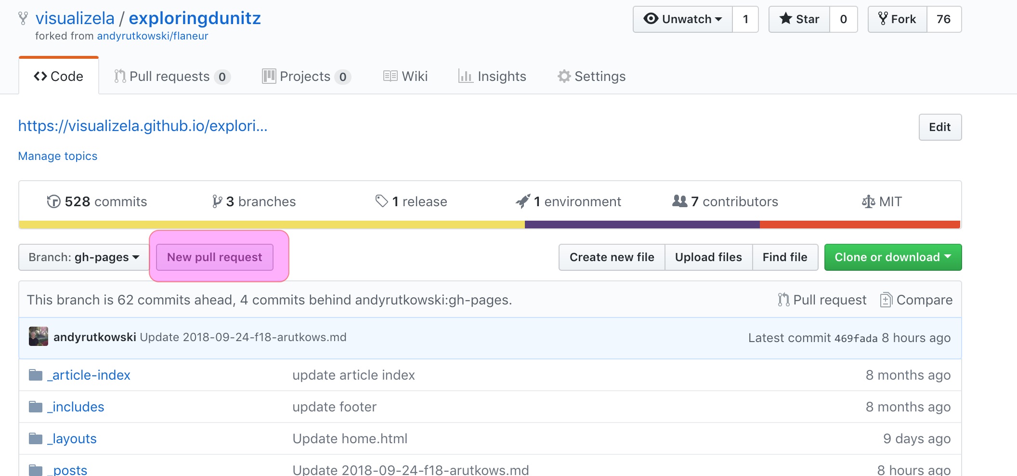The image size is (1017, 476).
Task: View the 528 commits history
Action: 97,201
